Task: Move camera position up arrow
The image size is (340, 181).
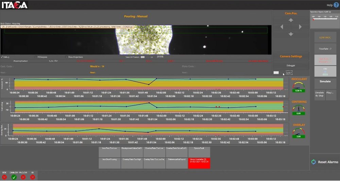Action: click(291, 20)
